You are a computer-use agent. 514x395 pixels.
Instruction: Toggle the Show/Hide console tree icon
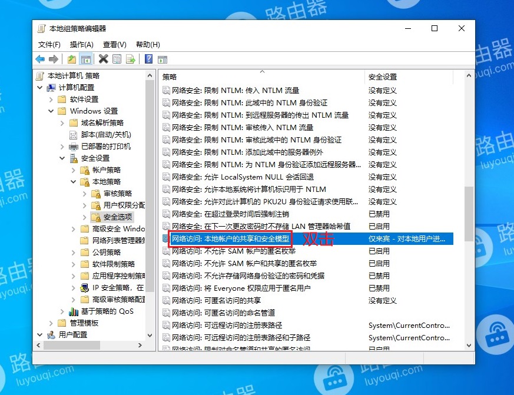tap(85, 59)
